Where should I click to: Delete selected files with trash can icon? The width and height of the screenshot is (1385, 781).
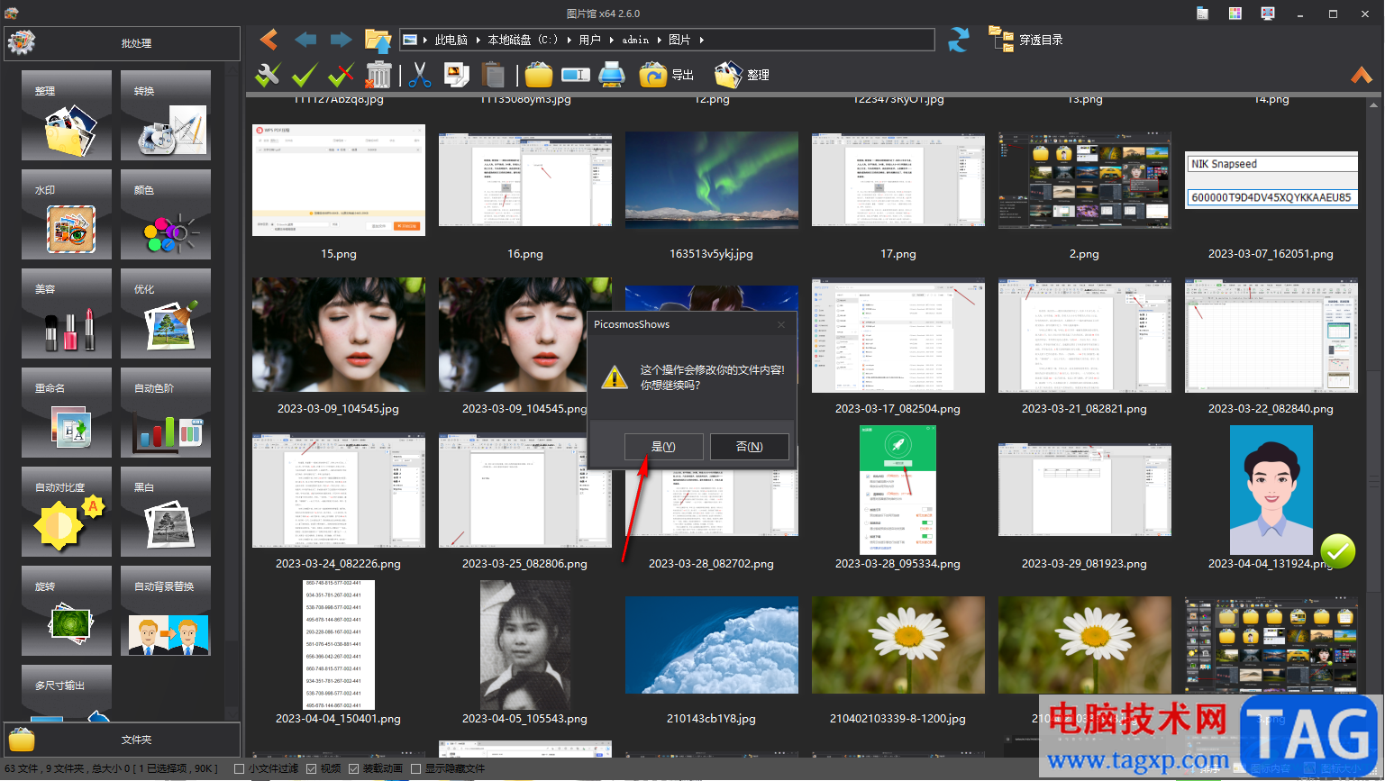(x=379, y=75)
